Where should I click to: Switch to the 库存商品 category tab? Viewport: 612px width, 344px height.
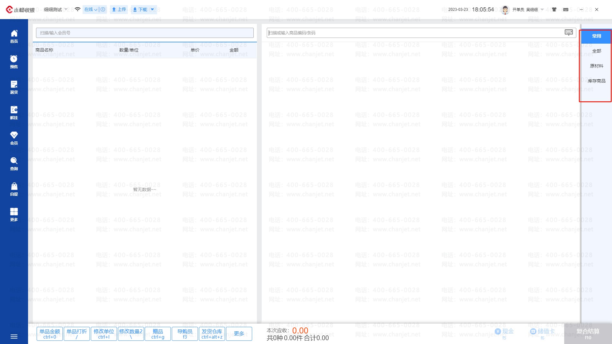(596, 81)
